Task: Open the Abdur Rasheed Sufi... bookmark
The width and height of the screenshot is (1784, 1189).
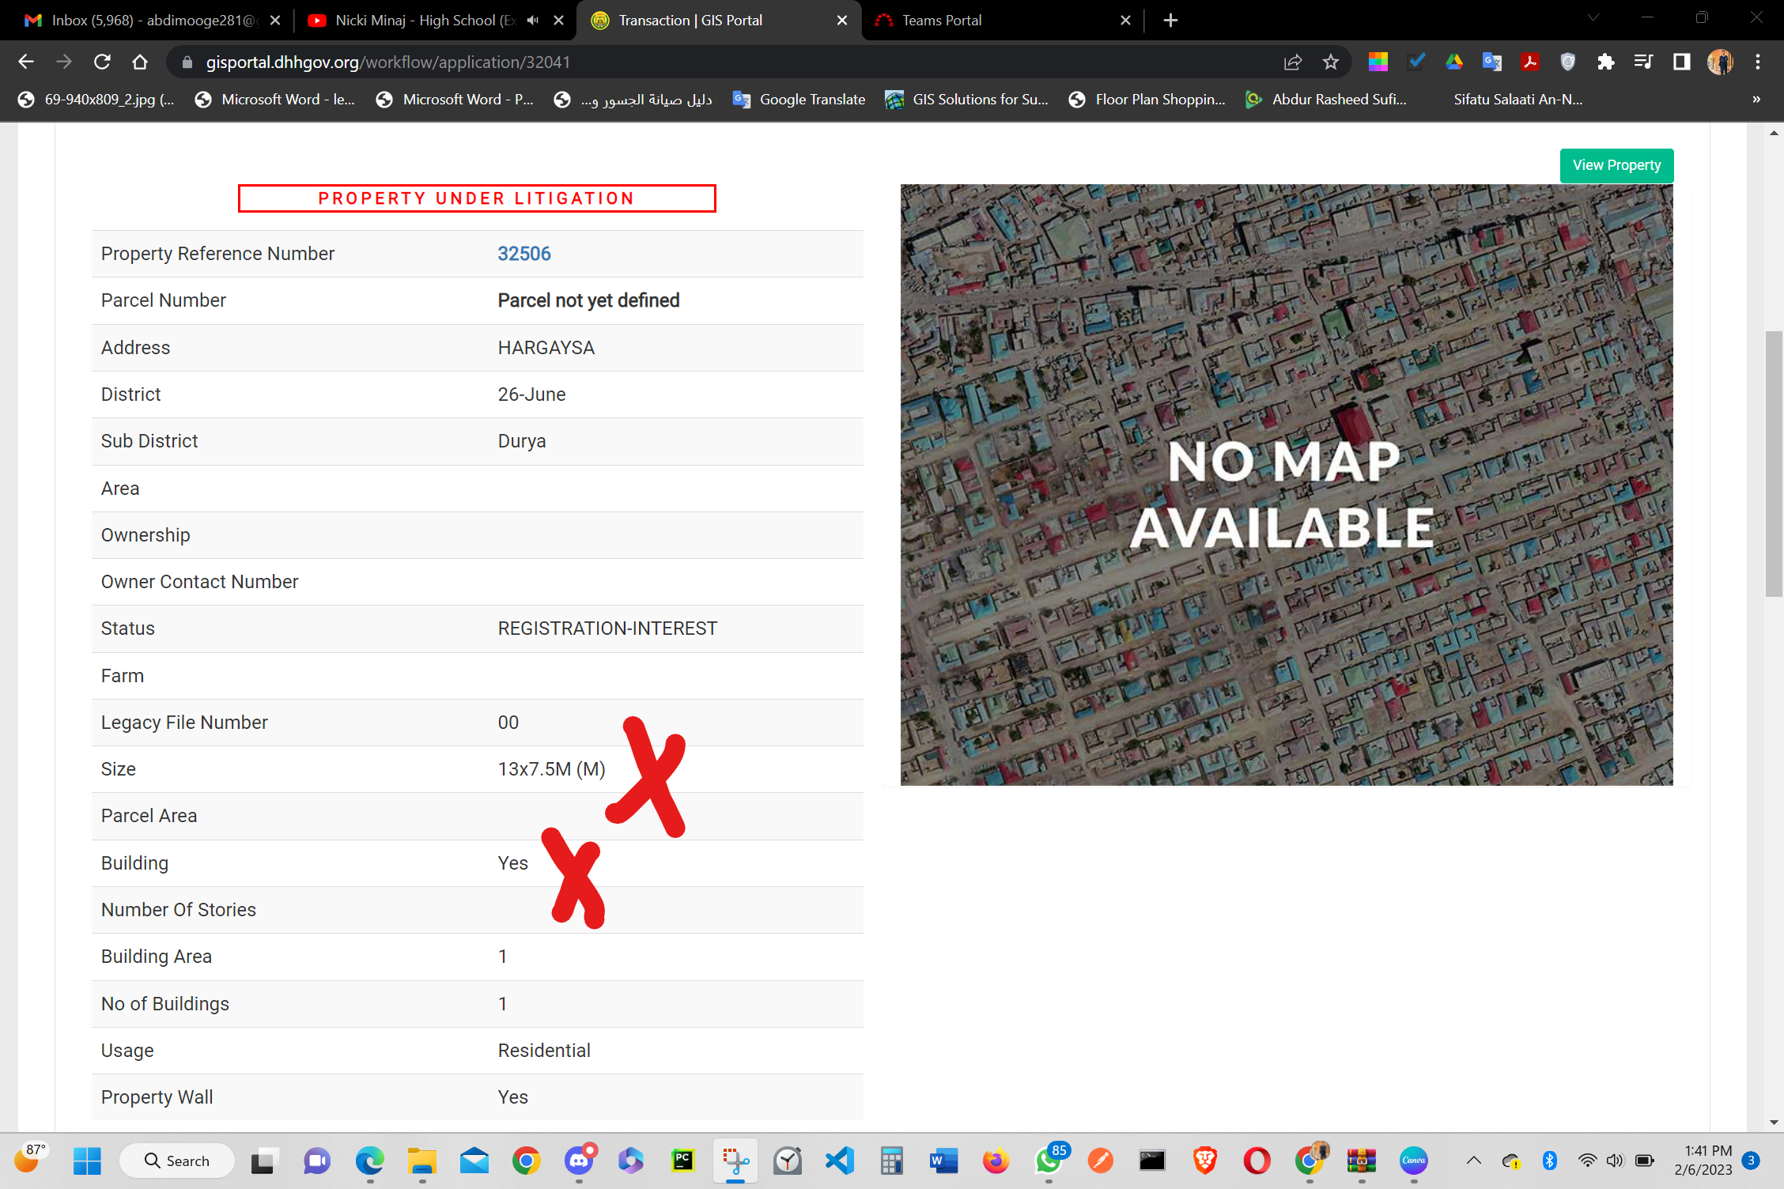Action: tap(1326, 100)
